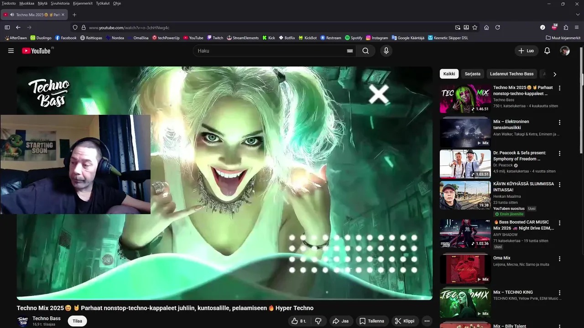Toggle the browser sidebar
The image size is (584, 328).
[x=7, y=27]
